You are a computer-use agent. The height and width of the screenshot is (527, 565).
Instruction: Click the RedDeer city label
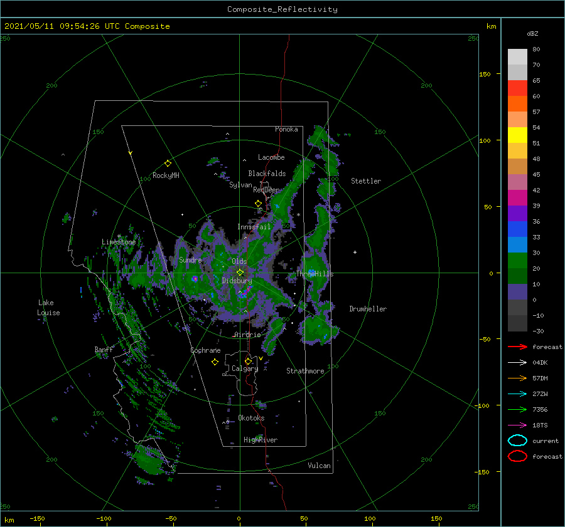pos(266,190)
